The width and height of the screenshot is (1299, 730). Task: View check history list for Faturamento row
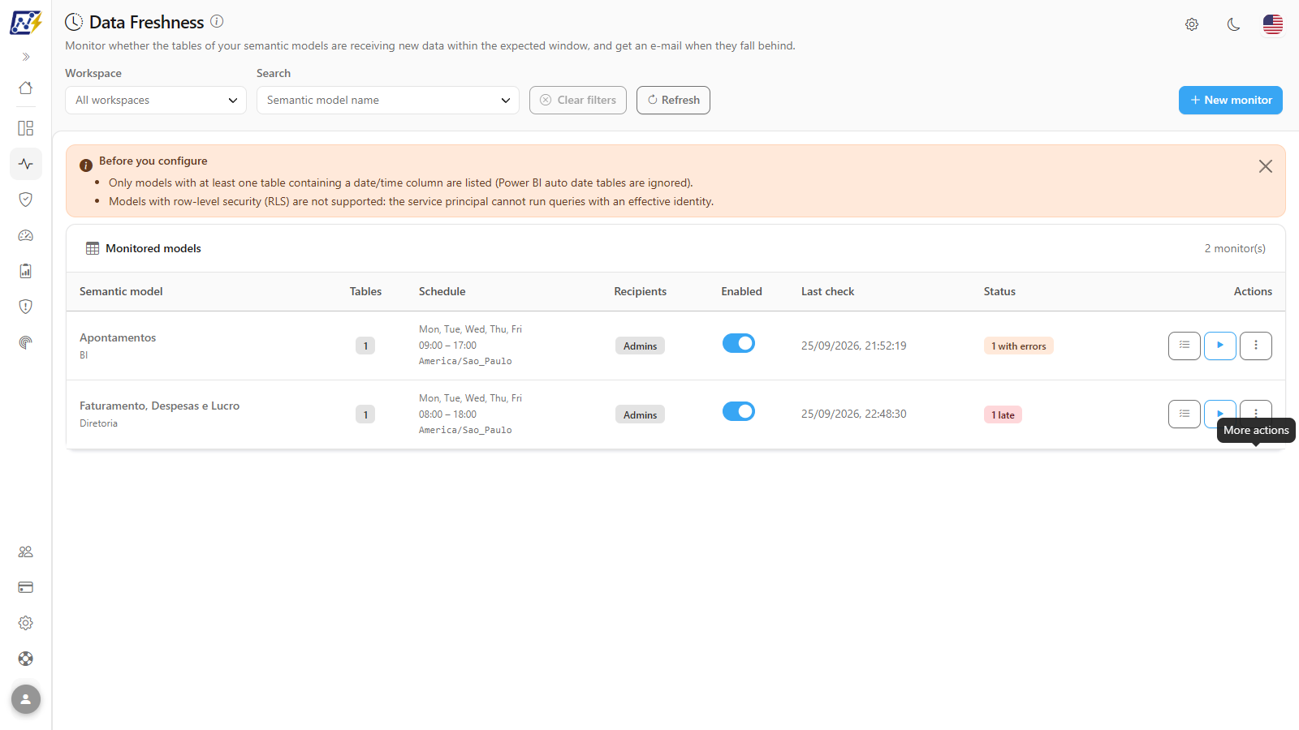[1185, 414]
